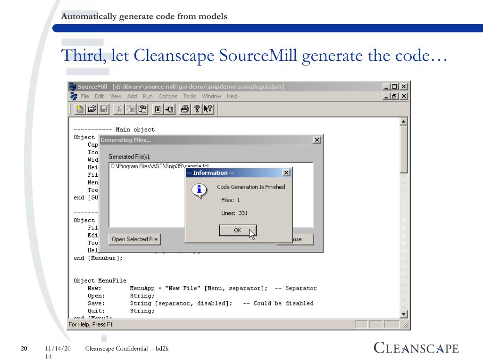Click the vertical scrollbar thumb
Image resolution: width=483 pixels, height=362 pixels.
pos(404,149)
